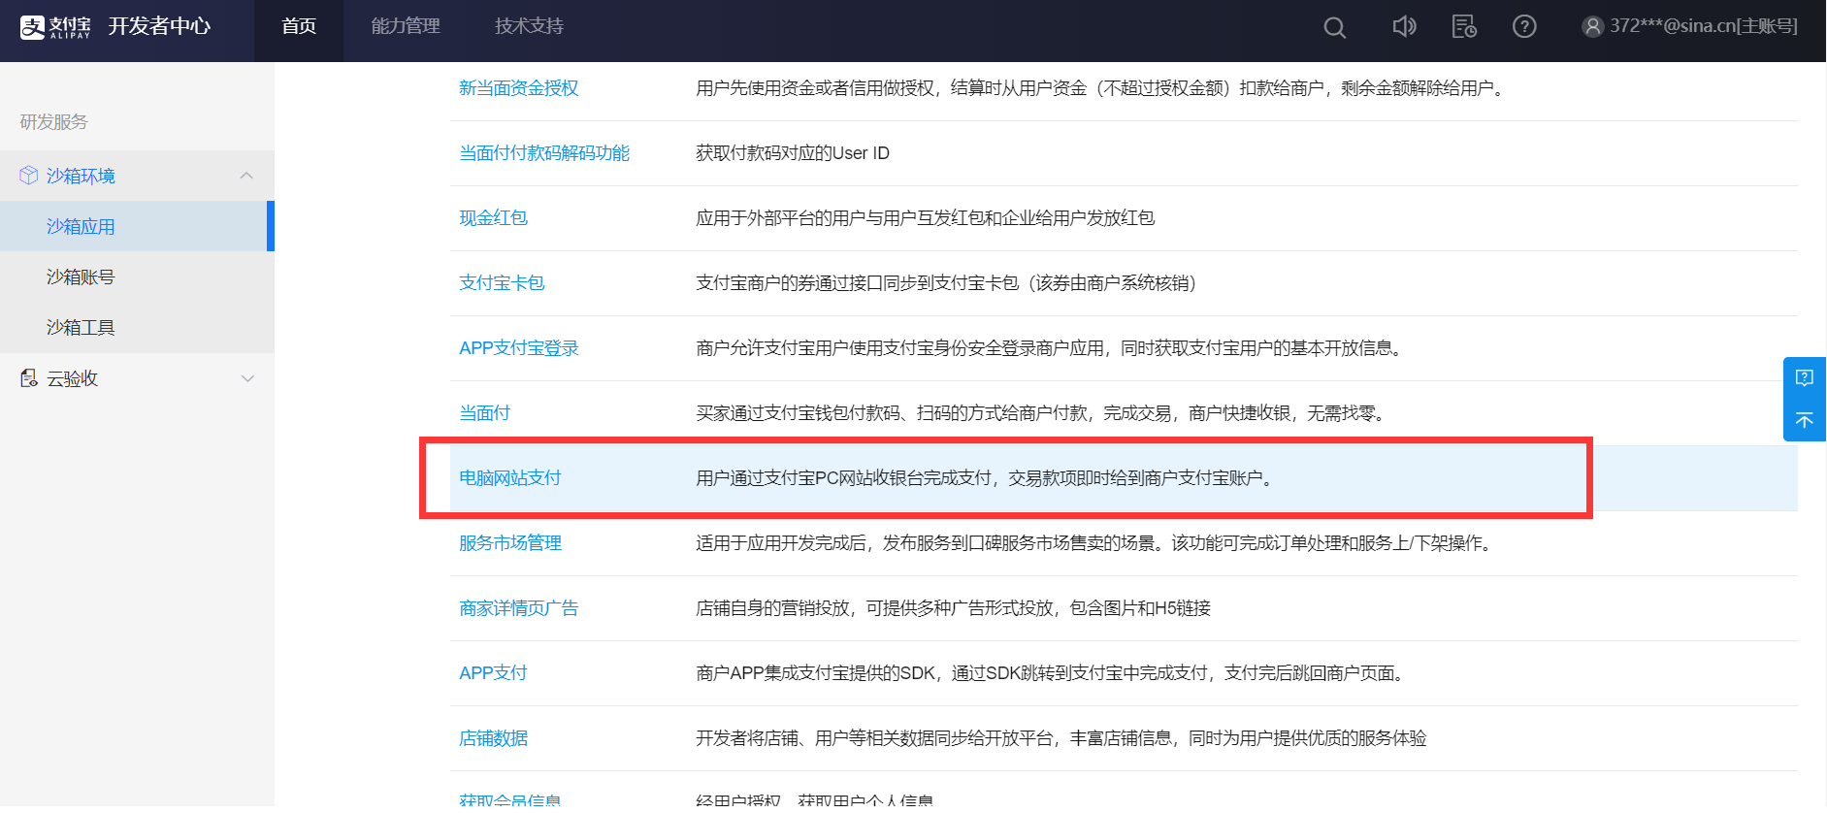This screenshot has height=813, width=1827.
Task: Open the APP支付宝登录 link
Action: point(518,348)
